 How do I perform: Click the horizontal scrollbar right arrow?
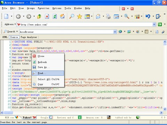pyautogui.click(x=161, y=112)
